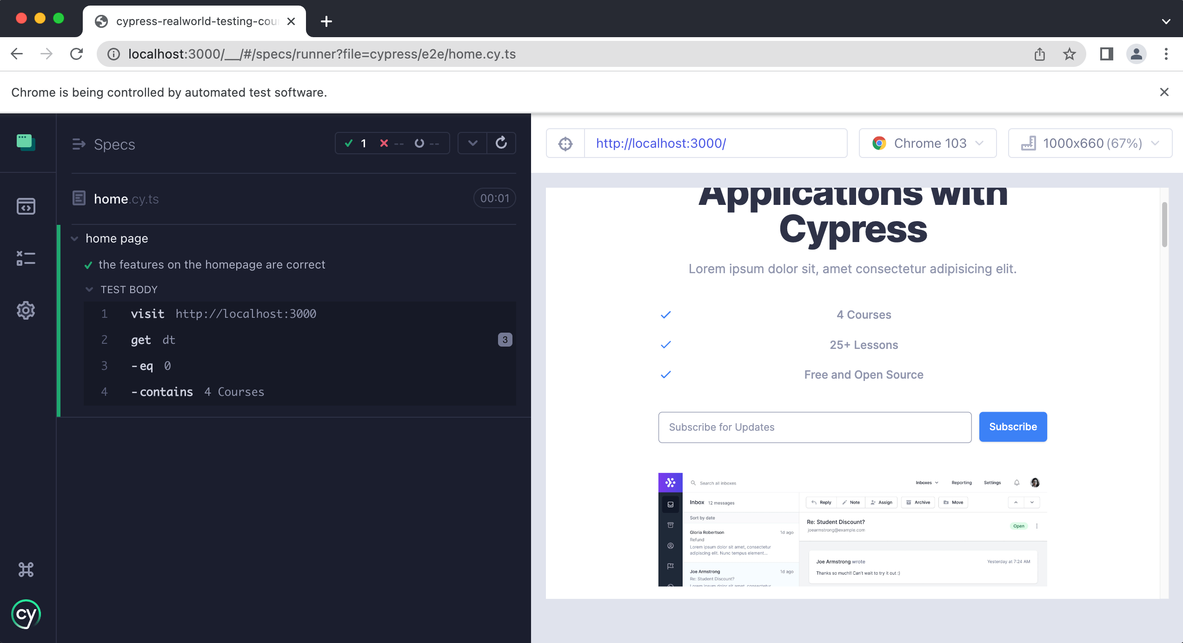Select the cypress-realworld-testing browser tab
Viewport: 1183px width, 643px height.
(194, 21)
